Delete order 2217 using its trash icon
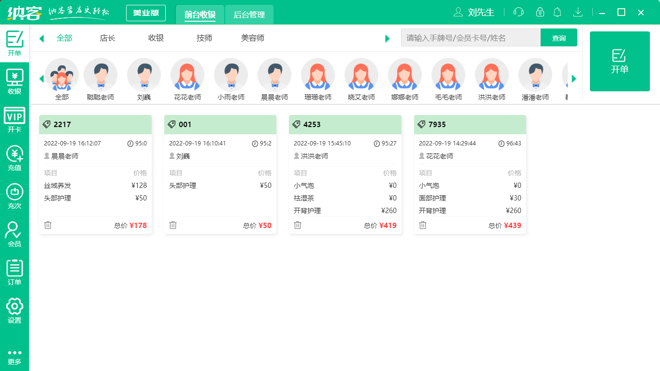This screenshot has width=660, height=371. click(48, 225)
